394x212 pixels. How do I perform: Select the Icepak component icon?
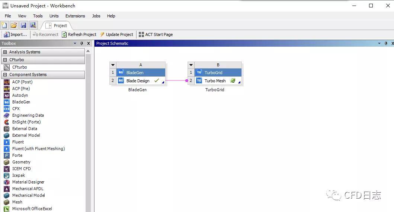[7, 175]
